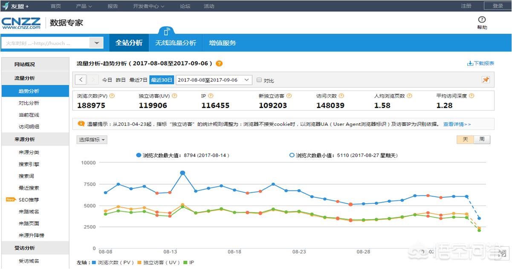This screenshot has width=512, height=269.
Task: Pin the report with the pushpin icon
Action: pyautogui.click(x=486, y=80)
